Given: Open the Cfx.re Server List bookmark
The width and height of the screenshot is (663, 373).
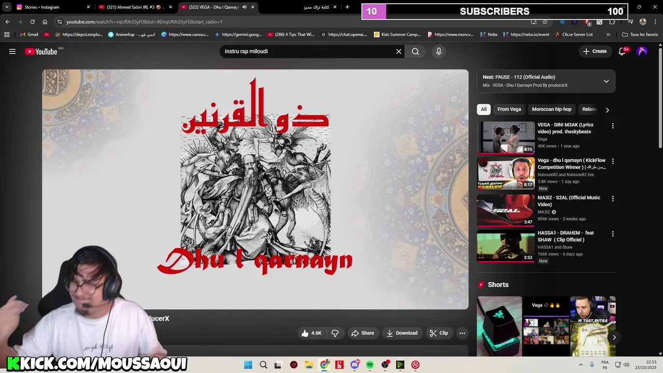Looking at the screenshot, I should (573, 35).
